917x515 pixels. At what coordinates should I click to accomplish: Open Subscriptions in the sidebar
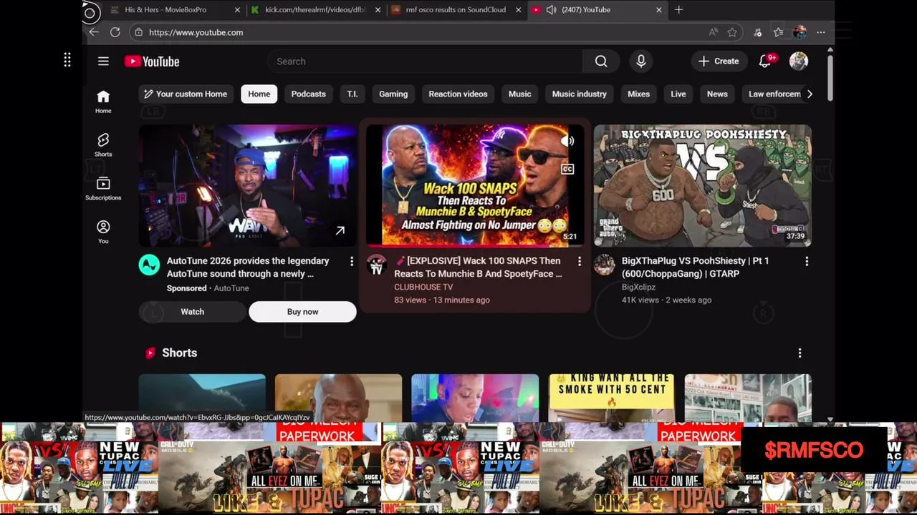pos(103,188)
